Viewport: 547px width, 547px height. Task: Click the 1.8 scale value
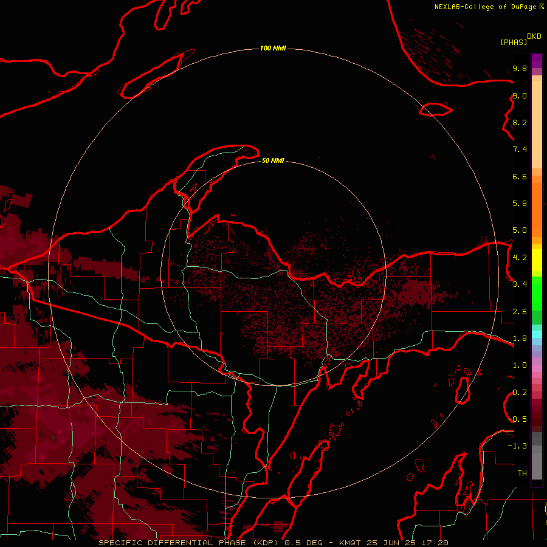click(520, 339)
